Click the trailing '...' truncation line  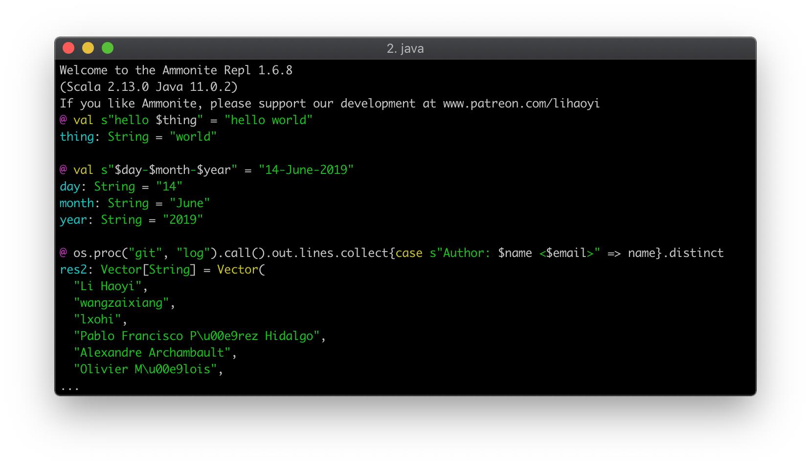(70, 389)
